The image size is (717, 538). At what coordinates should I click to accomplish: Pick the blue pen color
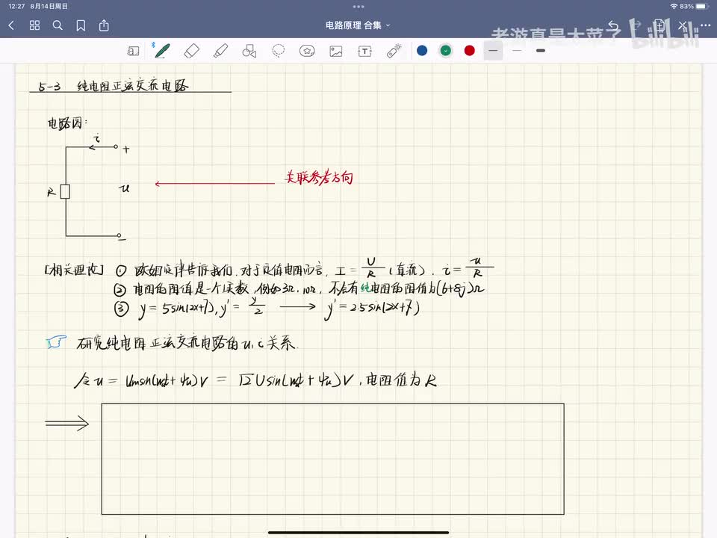click(x=422, y=51)
